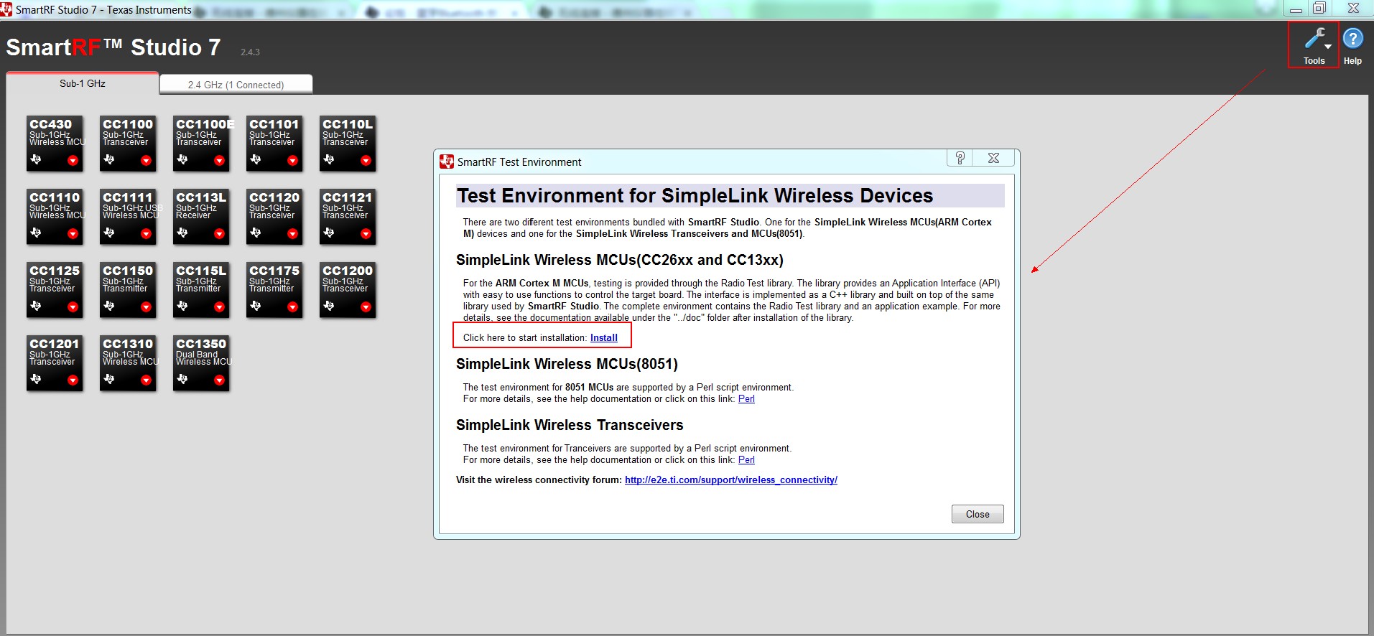Image resolution: width=1374 pixels, height=636 pixels.
Task: Click the TI logo on the CC430 tile
Action: (x=36, y=159)
